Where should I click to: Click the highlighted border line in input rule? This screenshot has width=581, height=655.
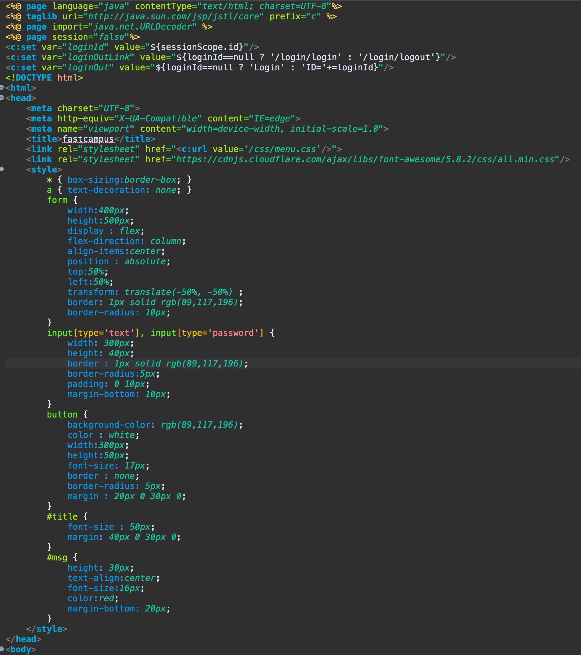pos(157,364)
